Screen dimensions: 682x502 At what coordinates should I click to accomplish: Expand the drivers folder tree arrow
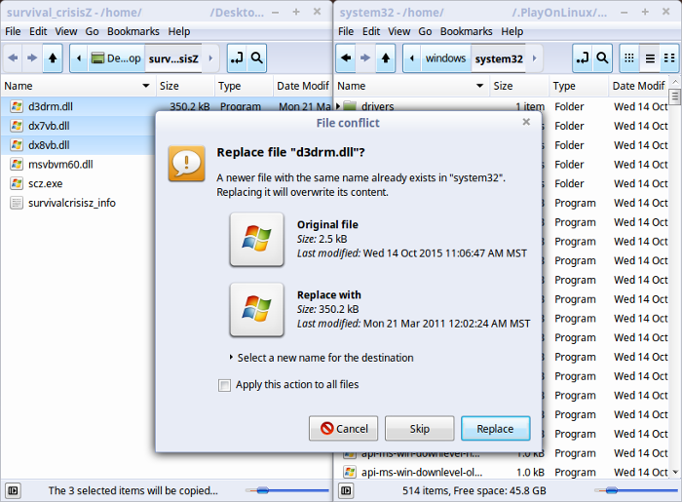338,106
